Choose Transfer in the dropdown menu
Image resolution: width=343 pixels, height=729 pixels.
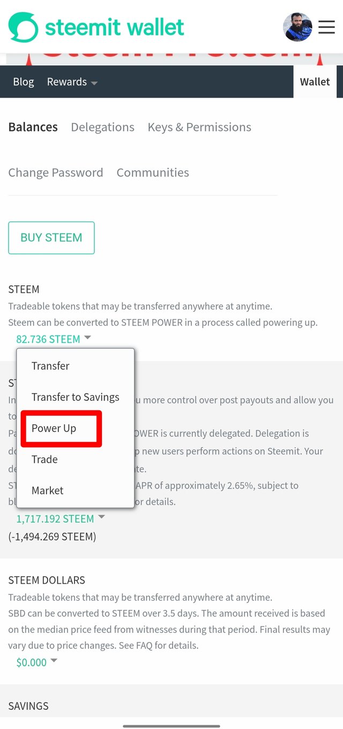[x=50, y=366]
